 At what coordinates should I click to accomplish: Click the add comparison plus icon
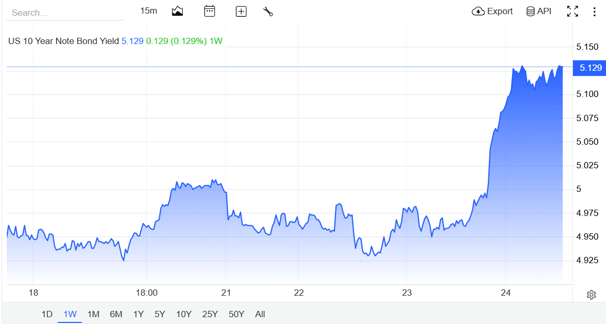click(241, 12)
